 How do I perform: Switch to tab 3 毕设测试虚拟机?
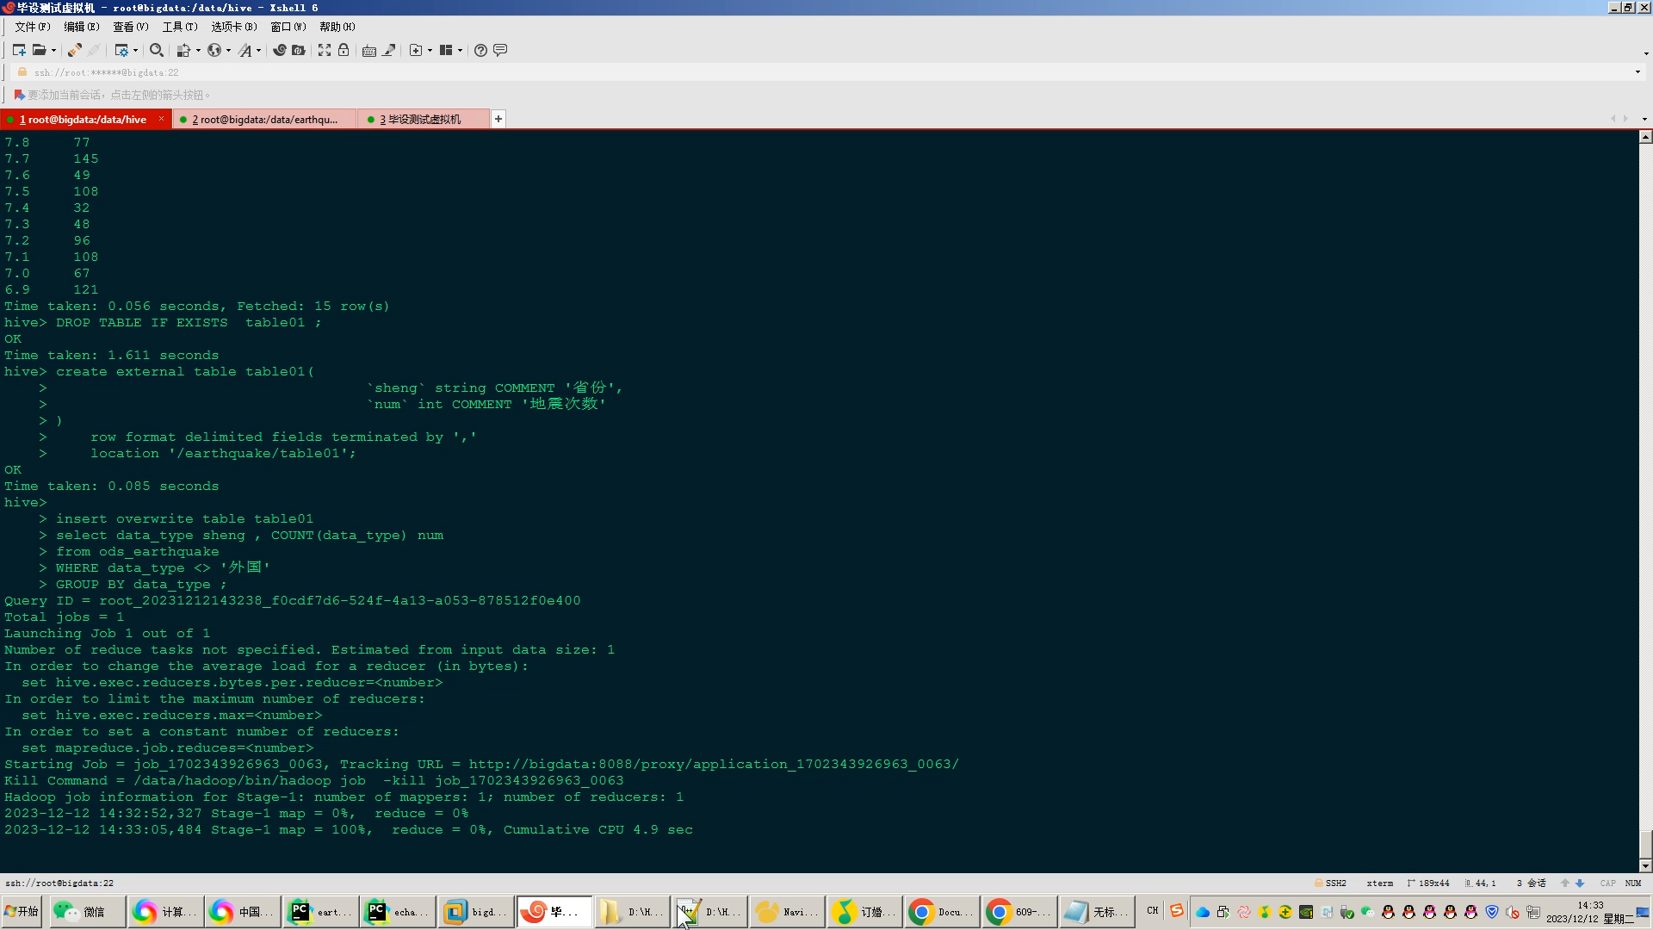click(420, 120)
